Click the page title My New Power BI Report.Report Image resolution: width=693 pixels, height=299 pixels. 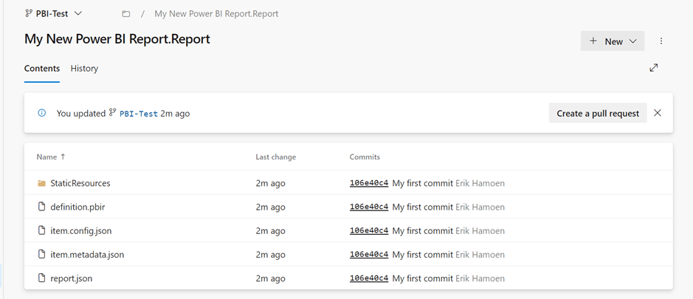pos(117,39)
